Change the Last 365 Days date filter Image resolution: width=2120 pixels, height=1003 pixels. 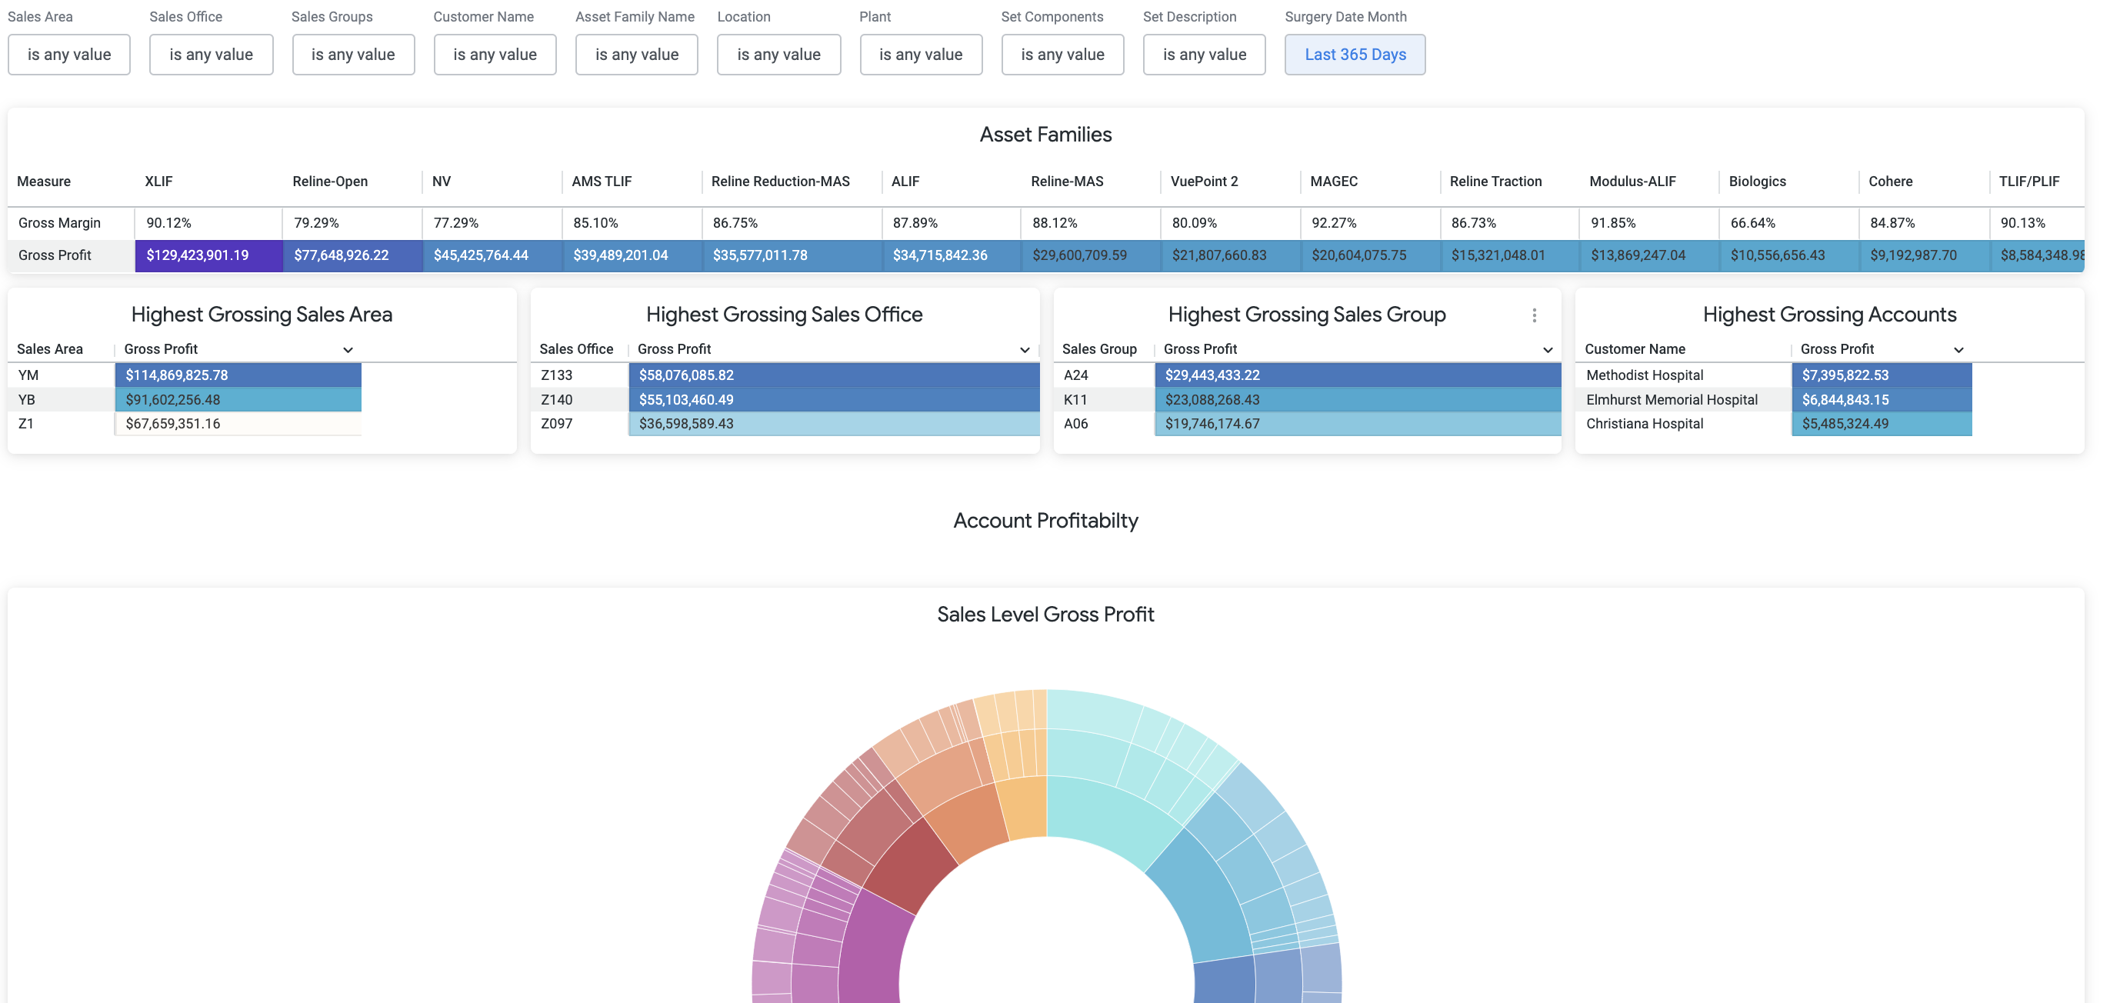pyautogui.click(x=1355, y=55)
